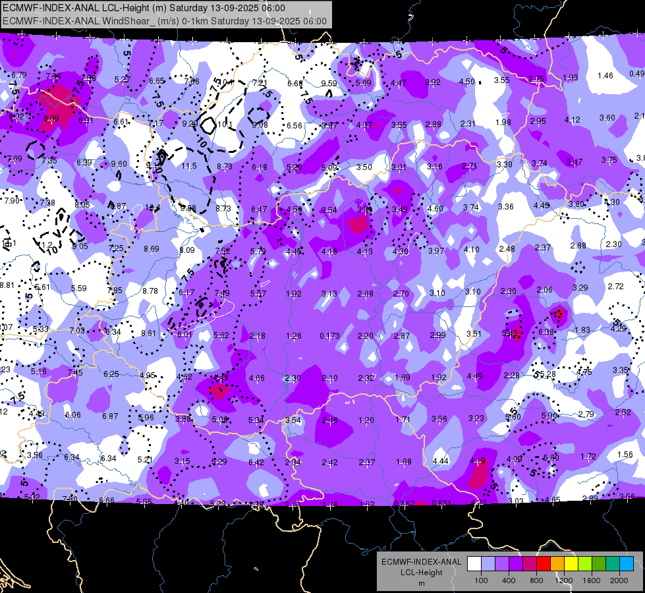Click the wind shear value 3.23
645x593 pixels.
pyautogui.click(x=476, y=418)
